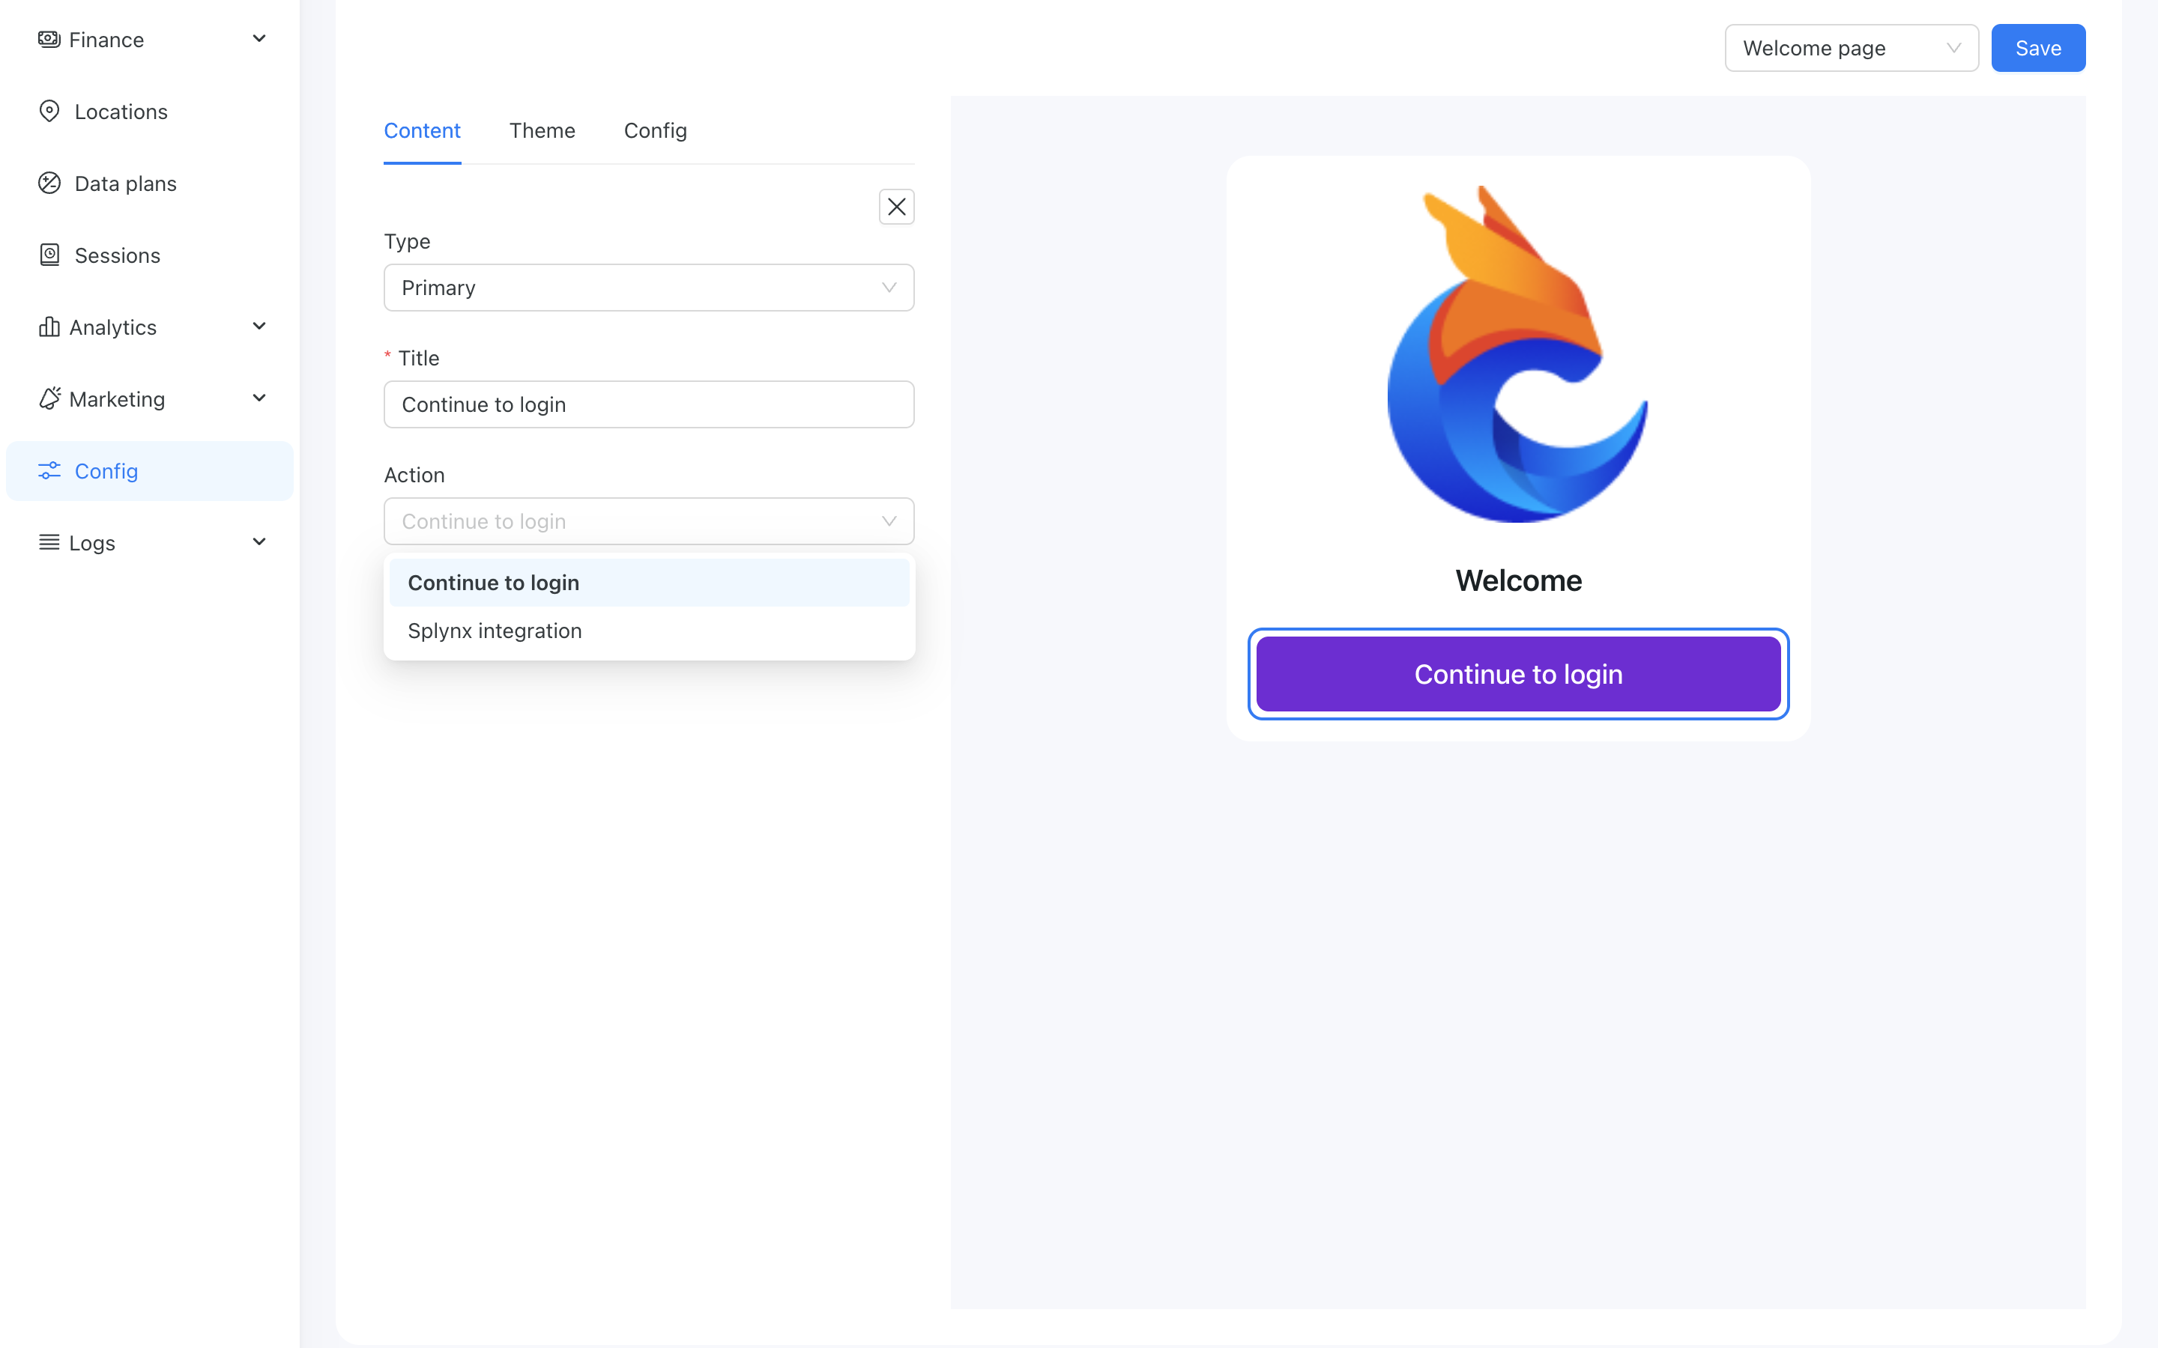This screenshot has width=2158, height=1348.
Task: Click the Logs list icon
Action: (x=49, y=542)
